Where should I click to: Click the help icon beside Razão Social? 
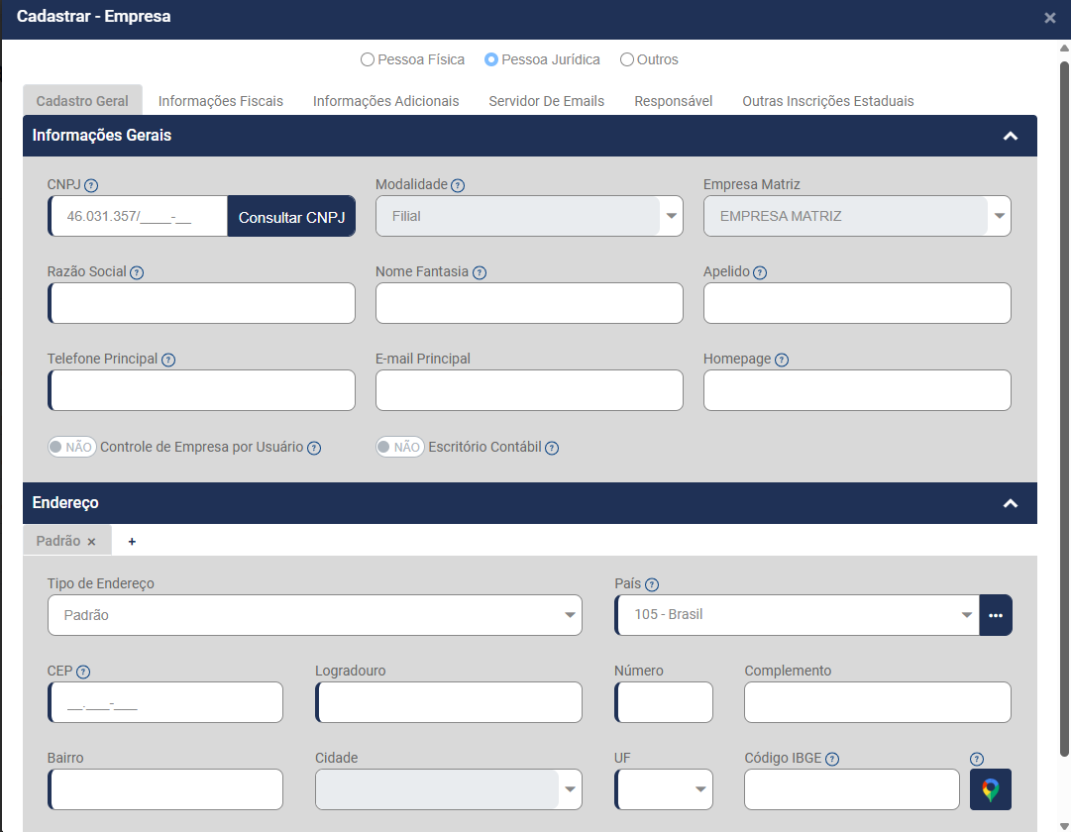pyautogui.click(x=137, y=272)
